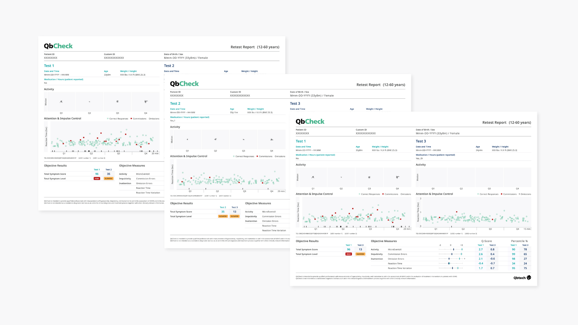Select the Q4 motion icon in Test 3 Activity panel
The height and width of the screenshot is (325, 578).
[x=517, y=177]
